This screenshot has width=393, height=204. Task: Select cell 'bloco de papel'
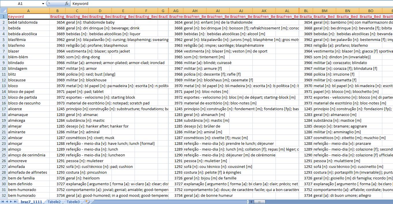(x=28, y=91)
